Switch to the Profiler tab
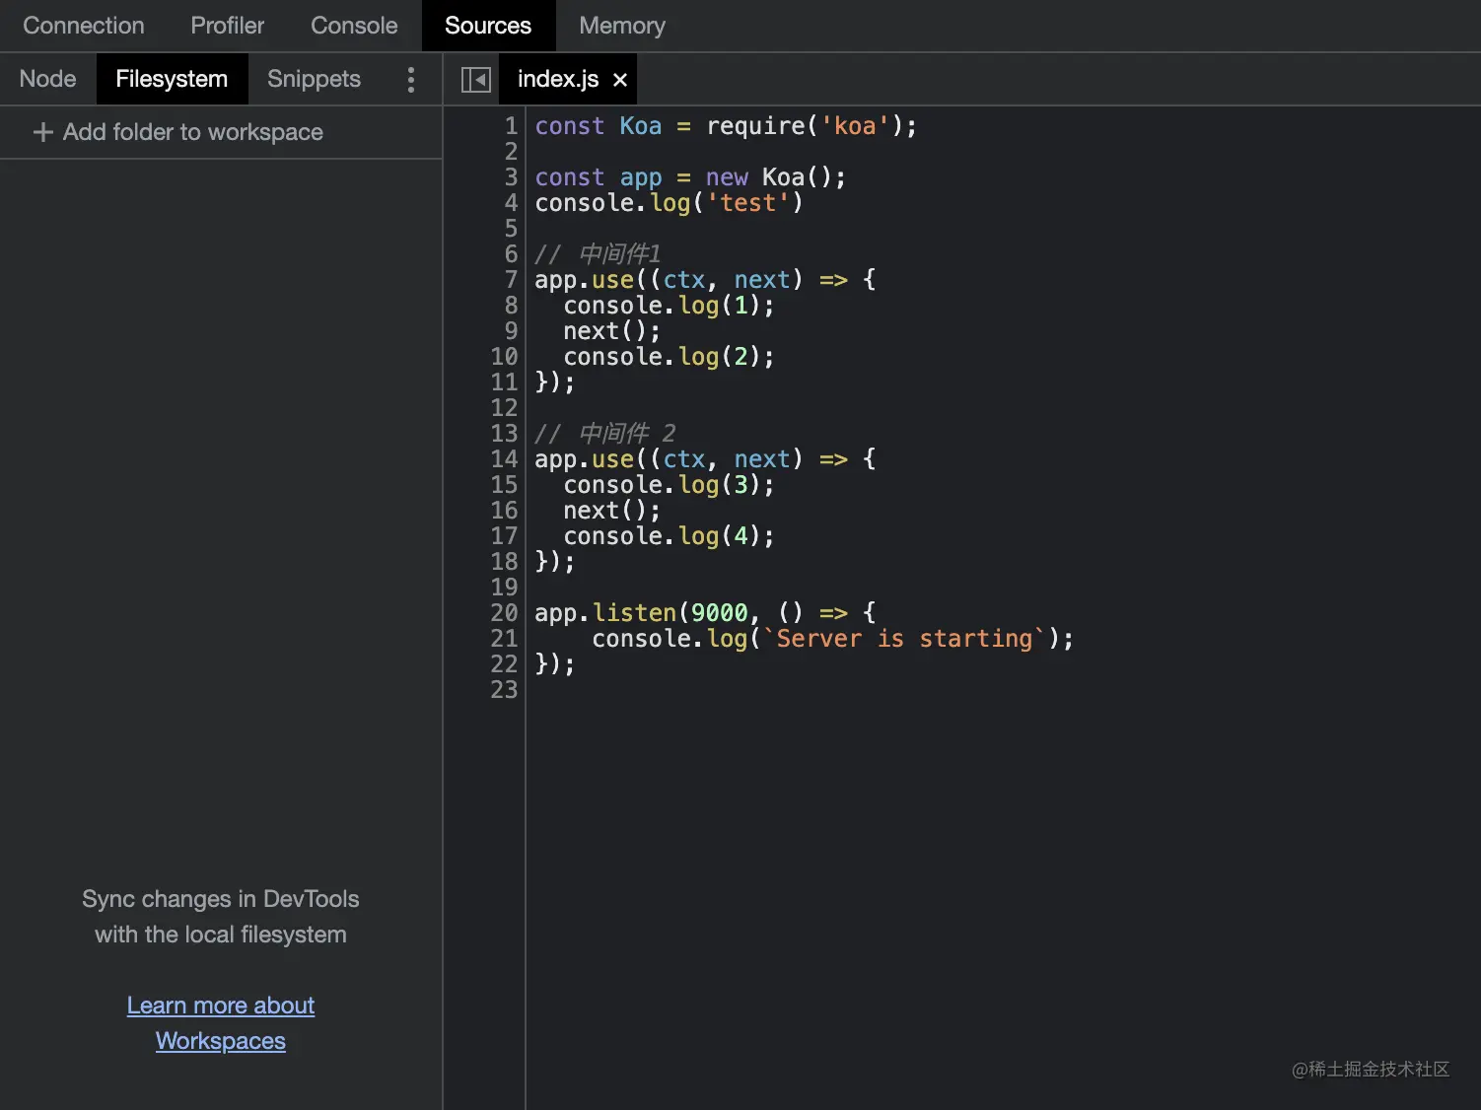 pos(227,26)
